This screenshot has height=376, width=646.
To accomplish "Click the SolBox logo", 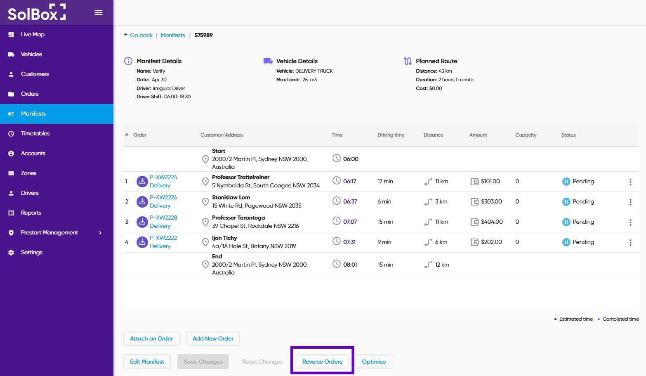I will pos(37,12).
